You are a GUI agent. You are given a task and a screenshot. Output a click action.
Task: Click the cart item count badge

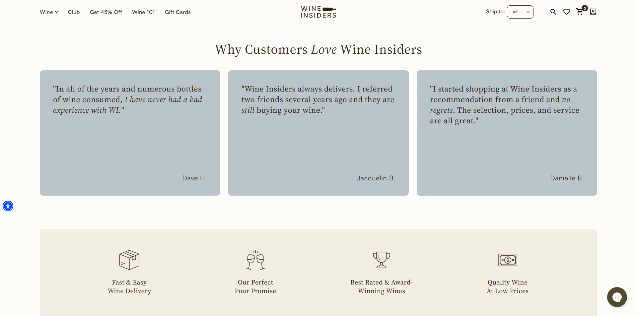tap(585, 8)
